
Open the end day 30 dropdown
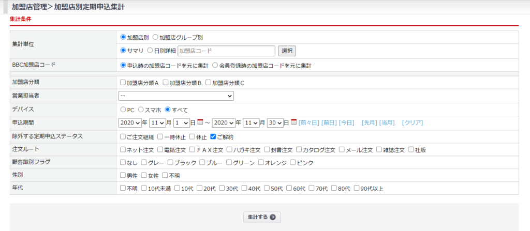(275, 123)
